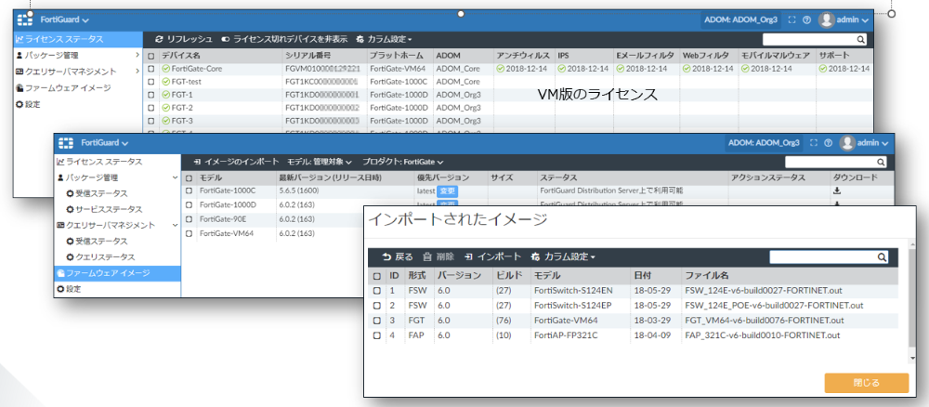Click ADOM: ADOM_Org3 in the top window header
This screenshot has width=929, height=407.
pyautogui.click(x=740, y=20)
